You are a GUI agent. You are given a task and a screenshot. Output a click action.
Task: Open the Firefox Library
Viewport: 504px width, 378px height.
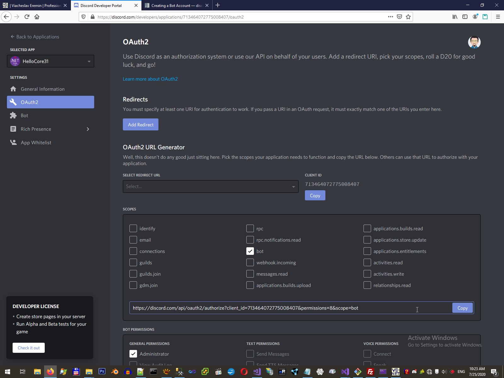(x=455, y=17)
